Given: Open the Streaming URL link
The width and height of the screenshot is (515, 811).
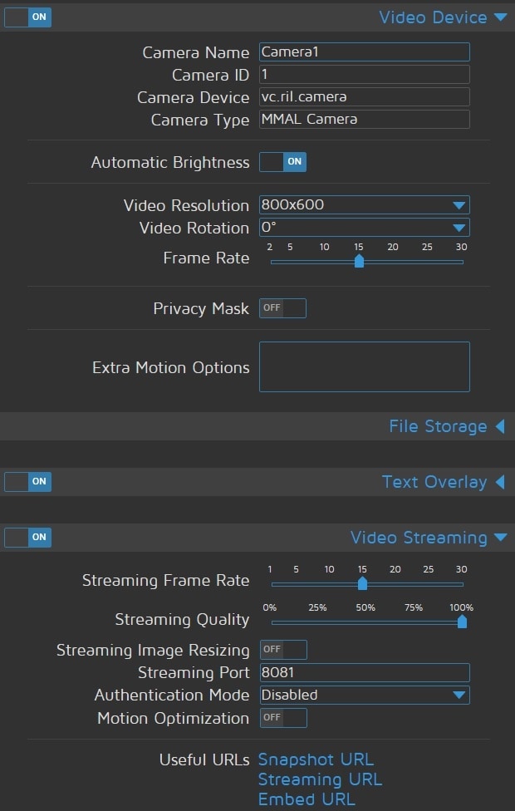Looking at the screenshot, I should pyautogui.click(x=320, y=779).
